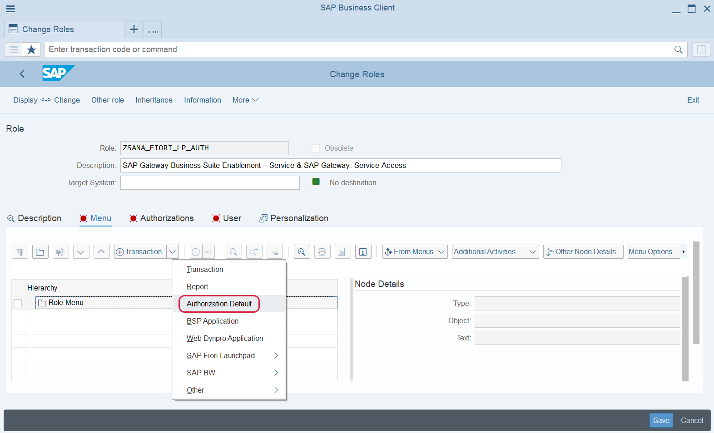Expand the SAP BW submenu

click(229, 373)
